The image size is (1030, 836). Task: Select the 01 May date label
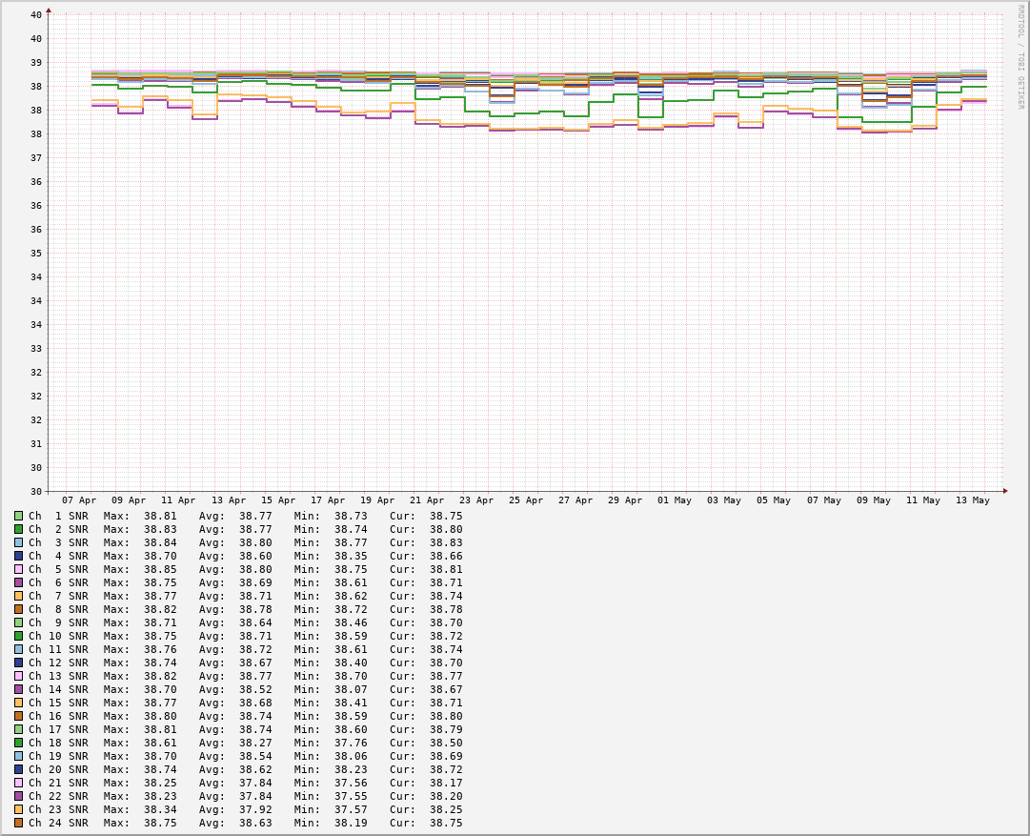[x=675, y=500]
